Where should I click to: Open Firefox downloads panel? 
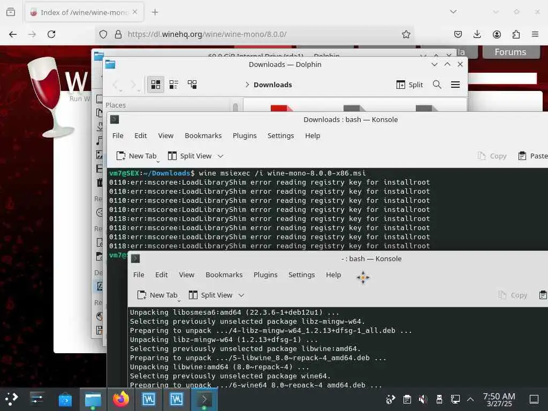477,34
